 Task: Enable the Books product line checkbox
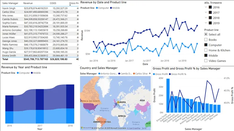click(206, 40)
